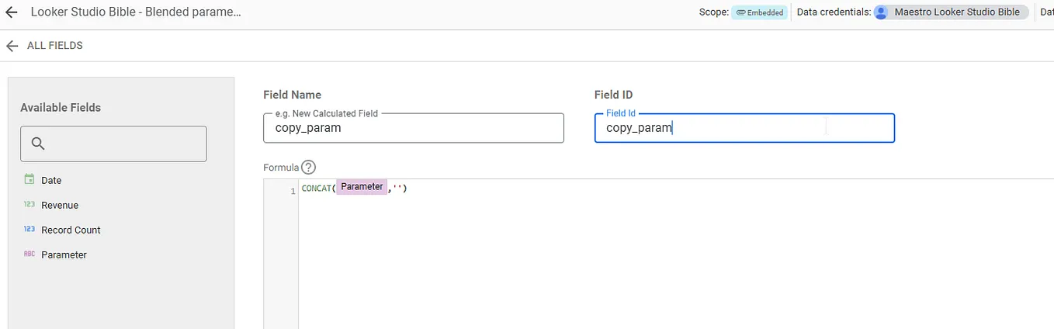This screenshot has height=329, width=1054.
Task: Click the Parameter chip in the formula
Action: (x=362, y=187)
